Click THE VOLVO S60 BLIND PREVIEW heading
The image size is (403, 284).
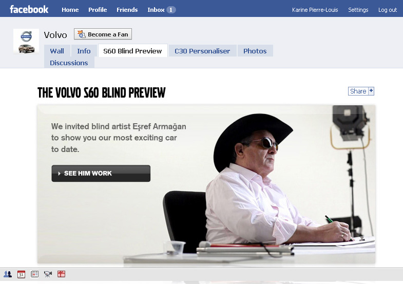click(x=102, y=93)
